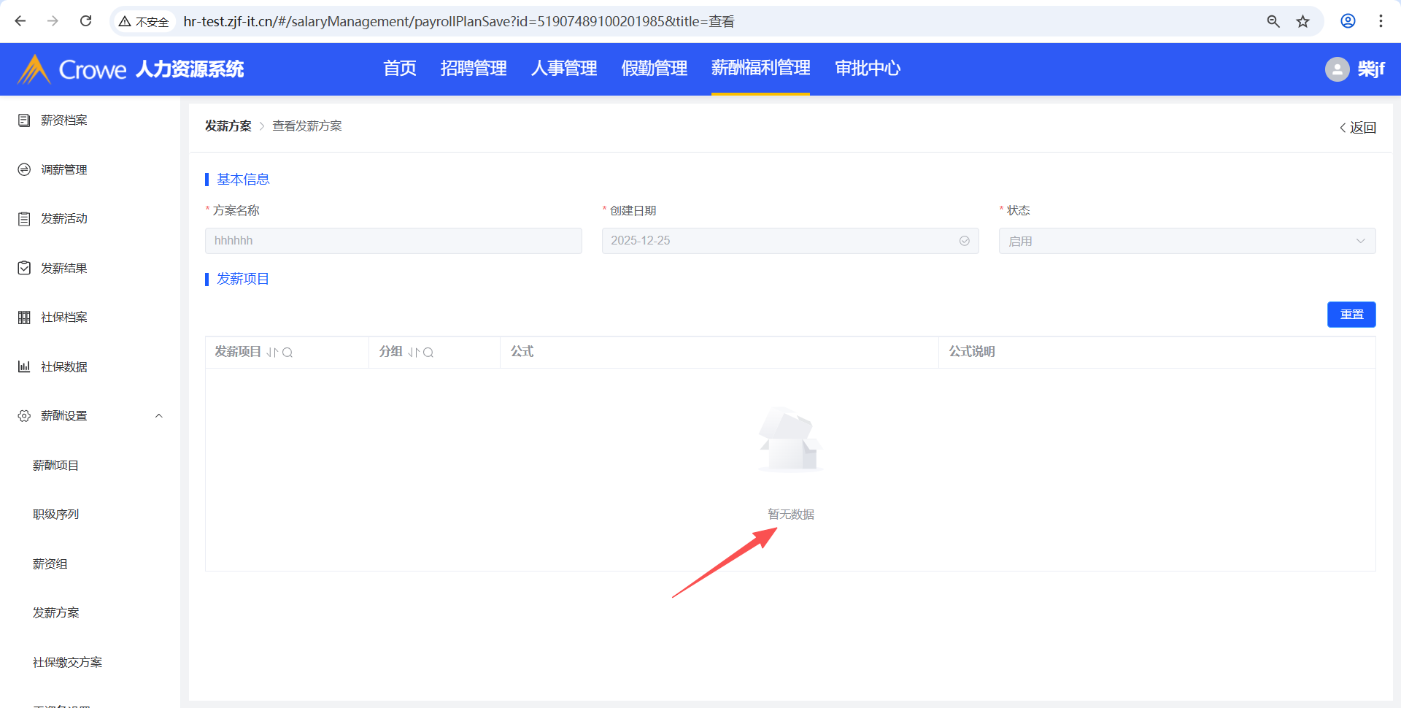Click the 方案名称 field containing hhhhhh
The height and width of the screenshot is (708, 1401).
[393, 241]
